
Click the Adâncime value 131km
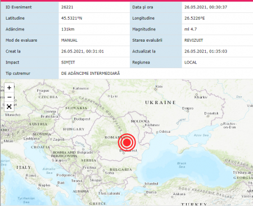68,29
